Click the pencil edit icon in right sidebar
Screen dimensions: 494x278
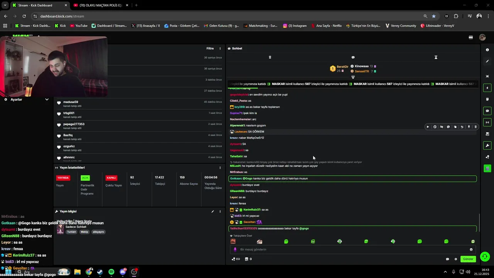(487, 61)
